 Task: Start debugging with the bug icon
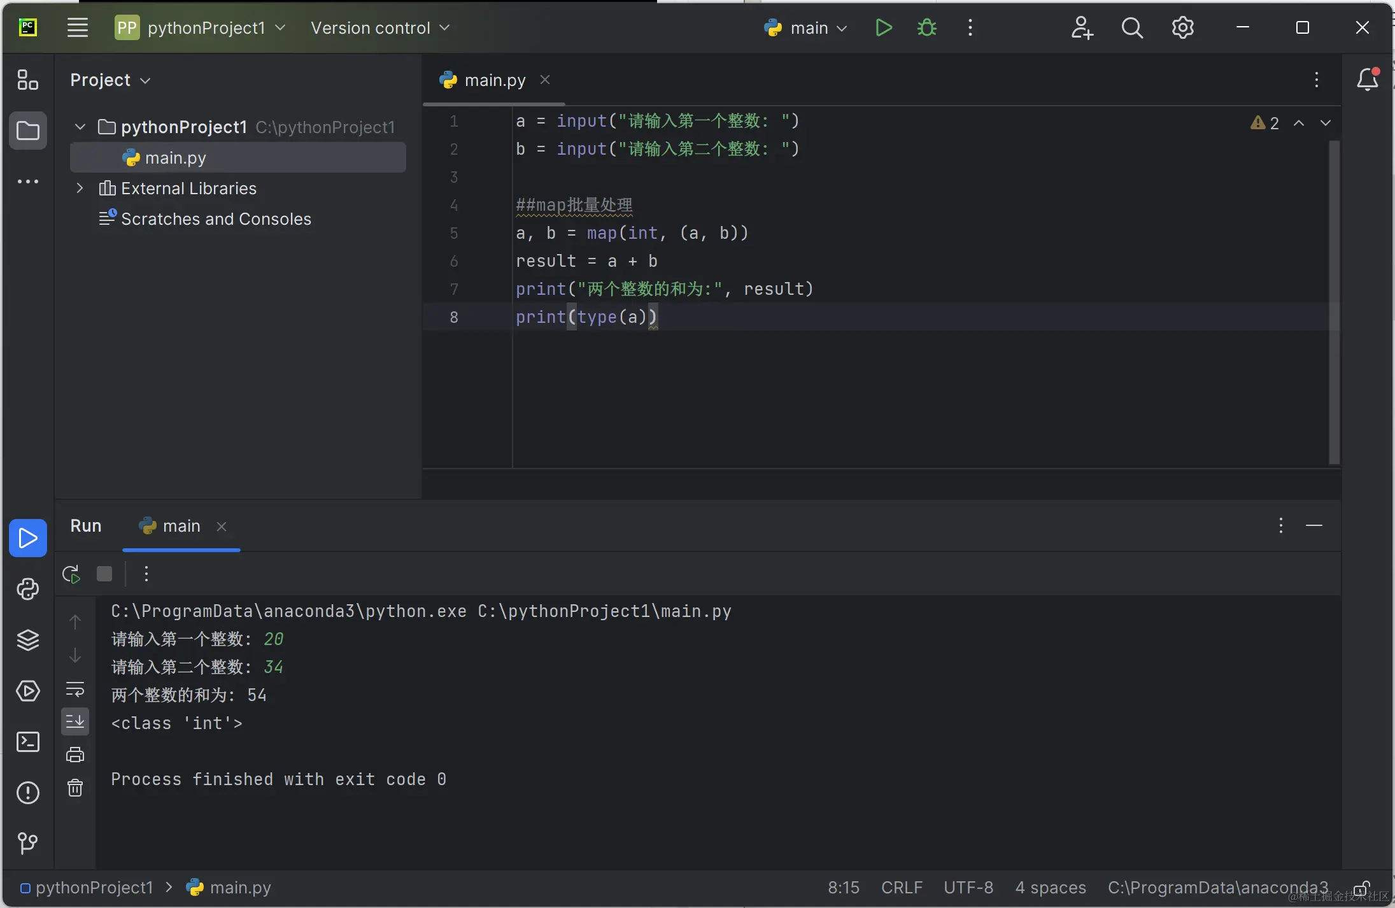[x=926, y=28]
